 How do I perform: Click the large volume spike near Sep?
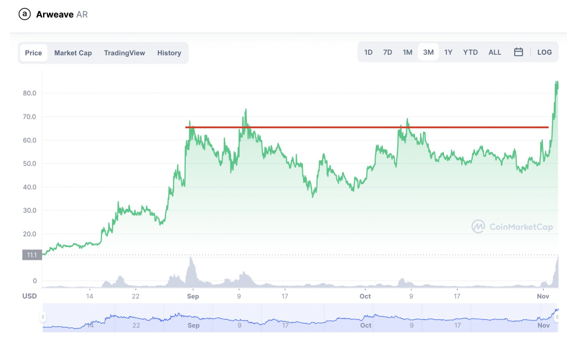click(x=191, y=271)
